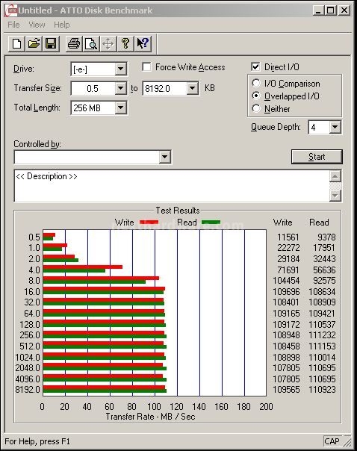Screen dimensions: 357x451
Task: Click the Read value 110923
Action: [x=322, y=390]
